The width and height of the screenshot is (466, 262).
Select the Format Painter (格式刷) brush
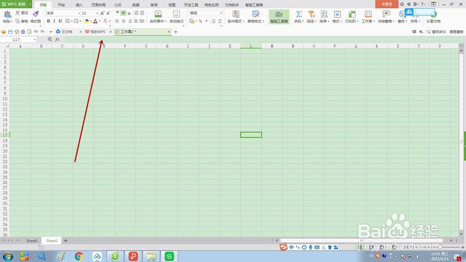(36, 14)
